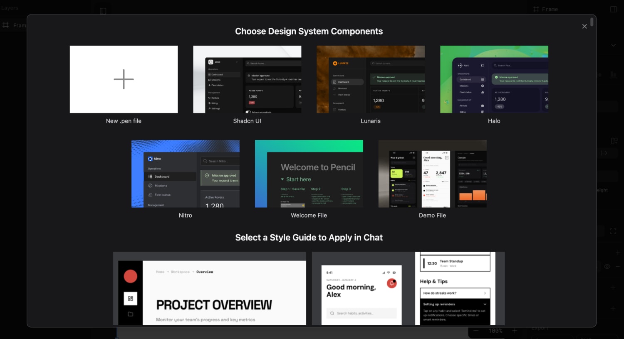The width and height of the screenshot is (624, 339).
Task: Click the "Nitro" caption
Action: [186, 215]
